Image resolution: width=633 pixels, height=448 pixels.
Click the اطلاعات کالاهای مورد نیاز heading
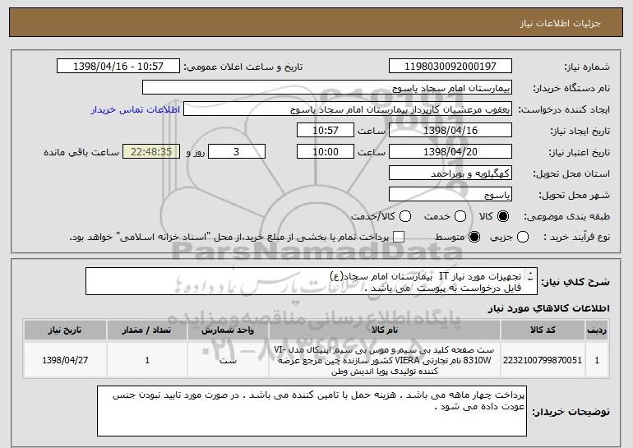click(548, 308)
